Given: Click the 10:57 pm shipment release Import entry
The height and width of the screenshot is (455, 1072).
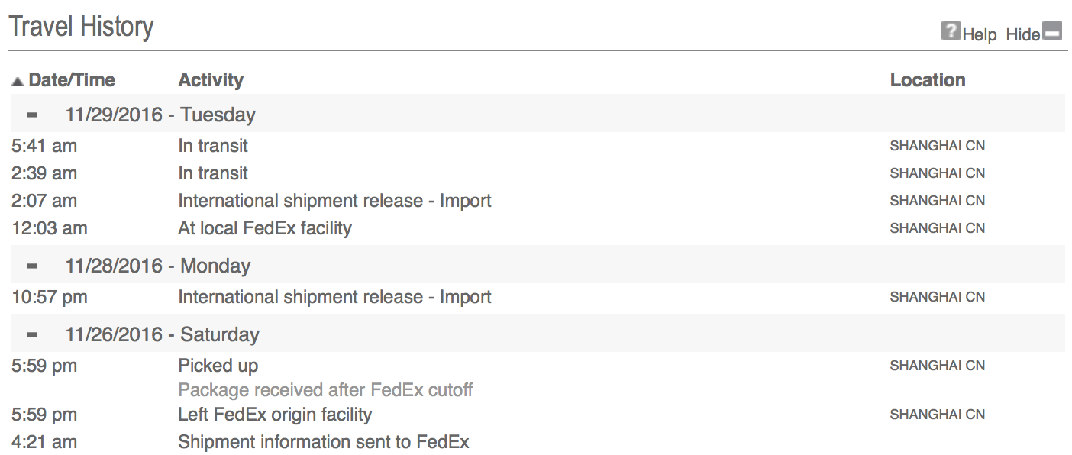Looking at the screenshot, I should click(537, 297).
